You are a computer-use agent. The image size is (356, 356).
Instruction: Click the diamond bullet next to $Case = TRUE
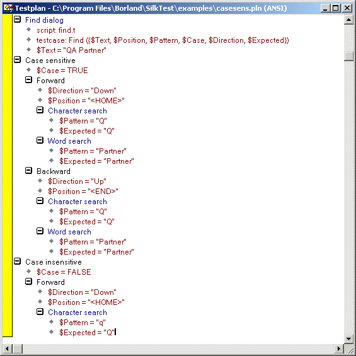tap(28, 70)
